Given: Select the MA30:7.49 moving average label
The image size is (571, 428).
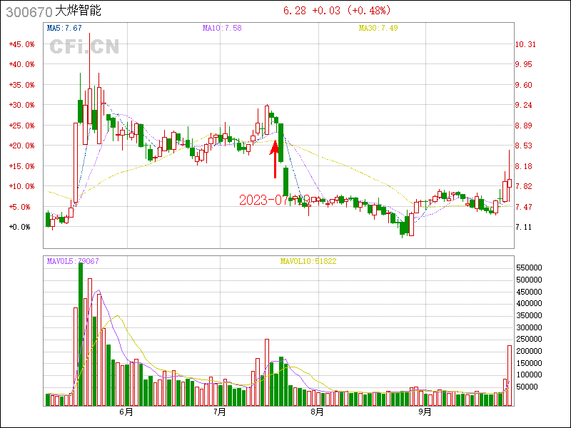Looking at the screenshot, I should 376,28.
